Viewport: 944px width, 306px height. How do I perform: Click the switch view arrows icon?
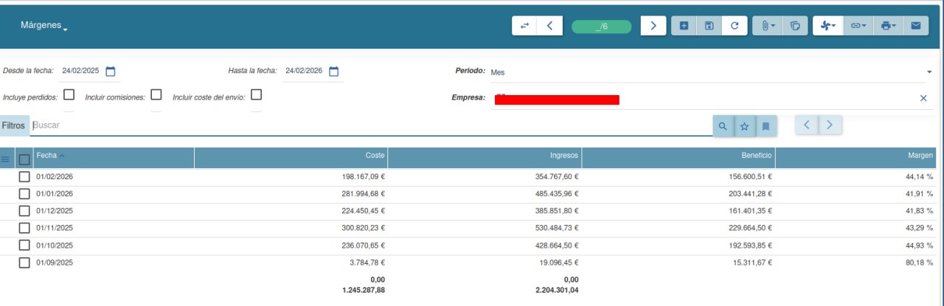pos(524,26)
